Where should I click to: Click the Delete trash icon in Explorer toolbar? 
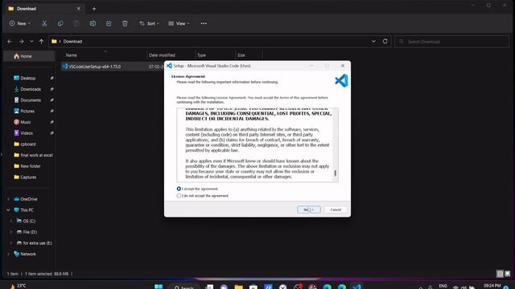coord(125,23)
